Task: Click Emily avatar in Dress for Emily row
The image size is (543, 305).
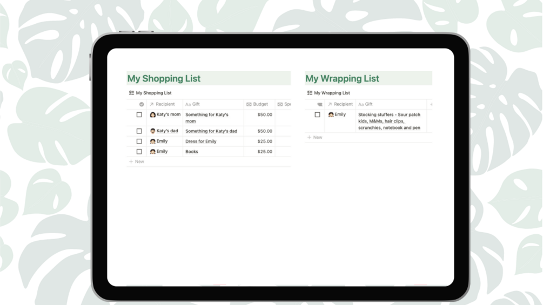Action: tap(153, 141)
